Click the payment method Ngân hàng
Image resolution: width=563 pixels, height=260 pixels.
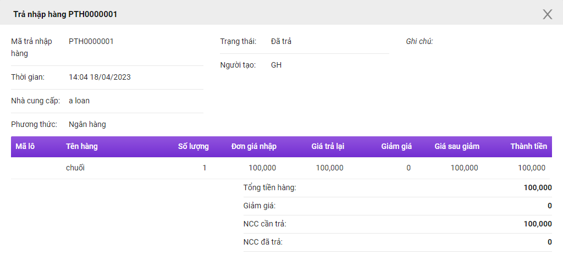tap(87, 125)
